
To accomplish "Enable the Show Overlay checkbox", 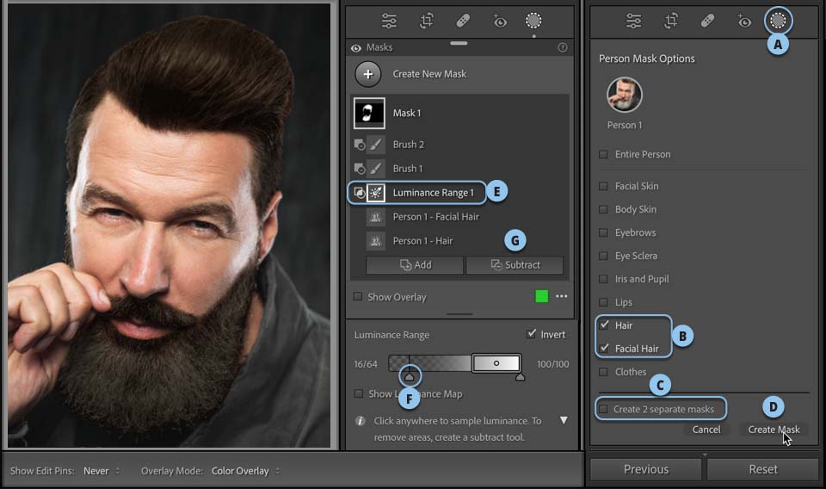I will click(358, 297).
